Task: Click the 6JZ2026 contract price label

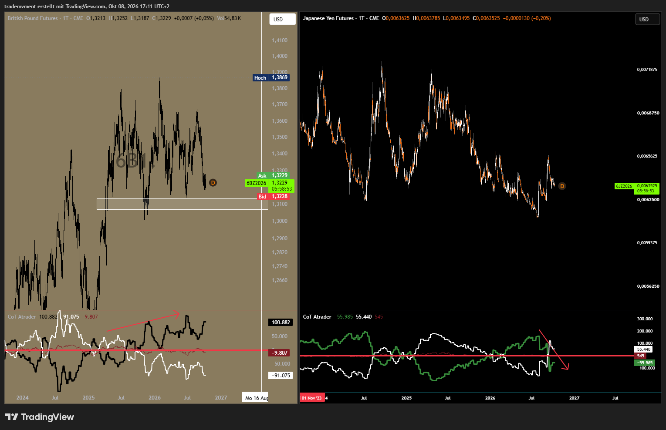Action: pyautogui.click(x=637, y=188)
